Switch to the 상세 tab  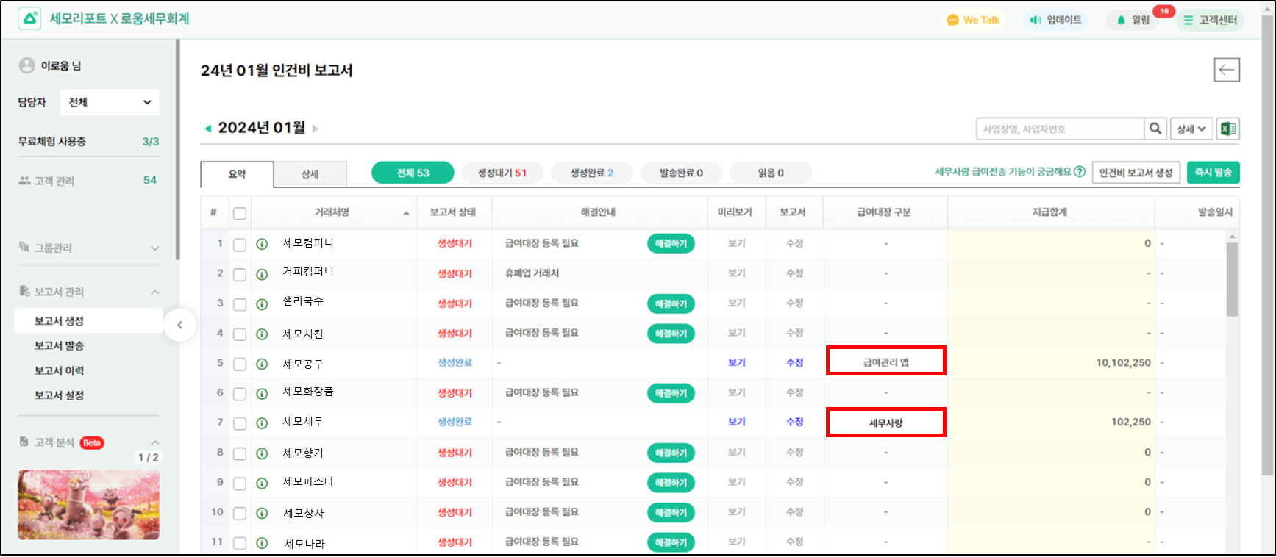[x=310, y=174]
